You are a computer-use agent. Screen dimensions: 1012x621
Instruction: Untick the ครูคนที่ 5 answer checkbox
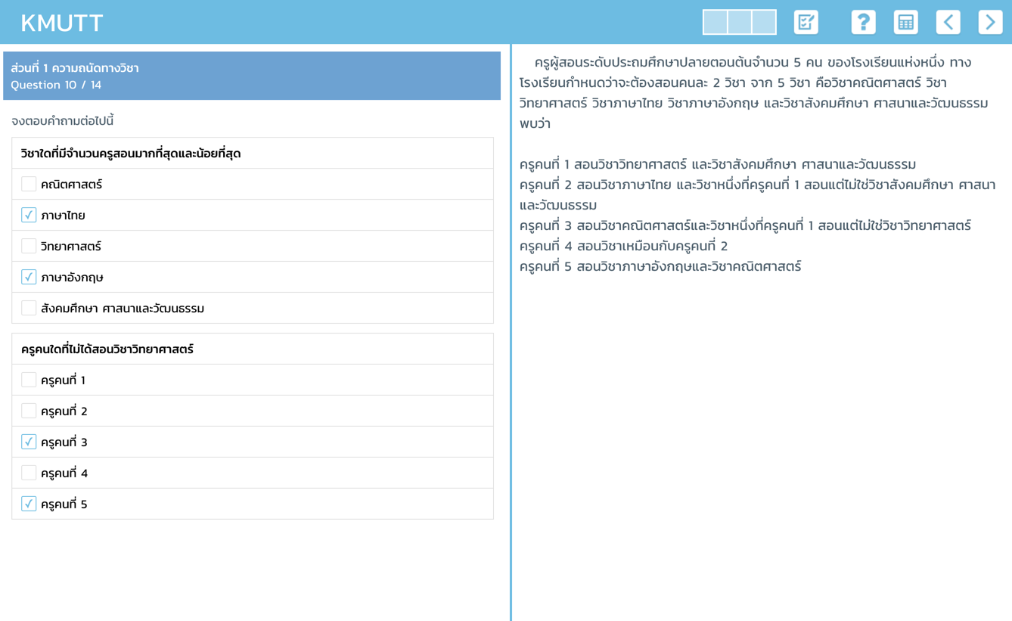[x=29, y=504]
